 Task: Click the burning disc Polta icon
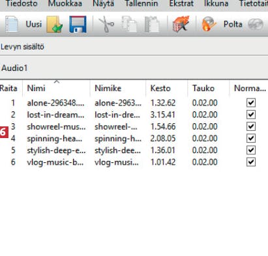[209, 24]
